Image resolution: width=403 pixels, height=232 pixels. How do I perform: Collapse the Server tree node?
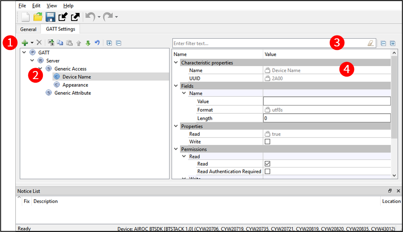pos(32,61)
